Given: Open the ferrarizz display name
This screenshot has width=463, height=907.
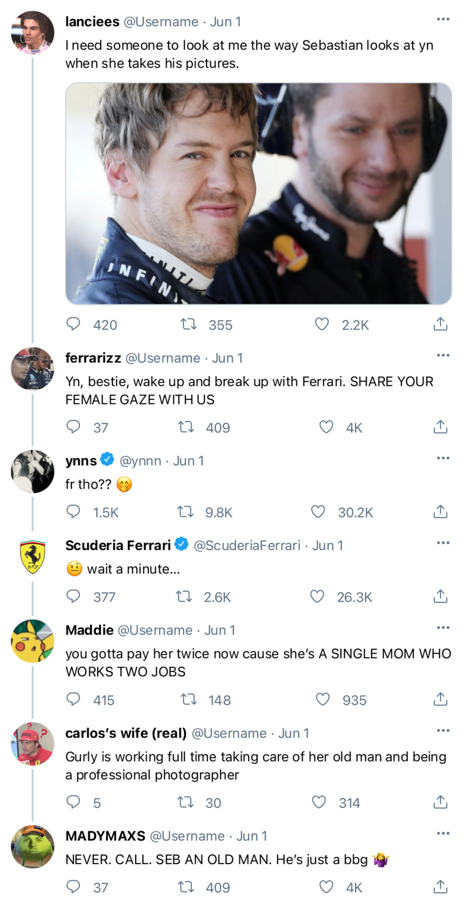Looking at the screenshot, I should coord(93,358).
